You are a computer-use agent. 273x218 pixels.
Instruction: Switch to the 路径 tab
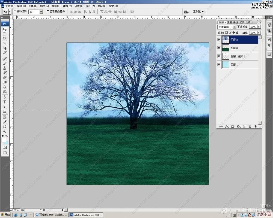[236, 22]
